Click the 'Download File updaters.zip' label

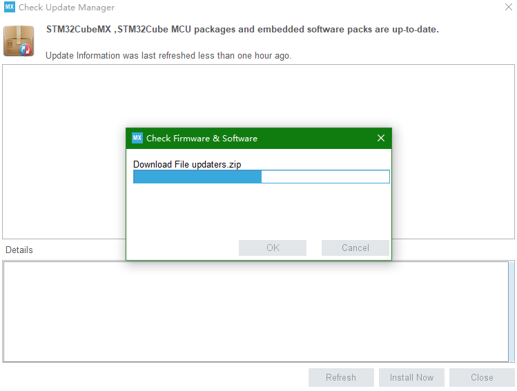(187, 164)
